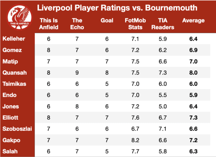
Task: Click the Quansah player name
Action: point(15,73)
